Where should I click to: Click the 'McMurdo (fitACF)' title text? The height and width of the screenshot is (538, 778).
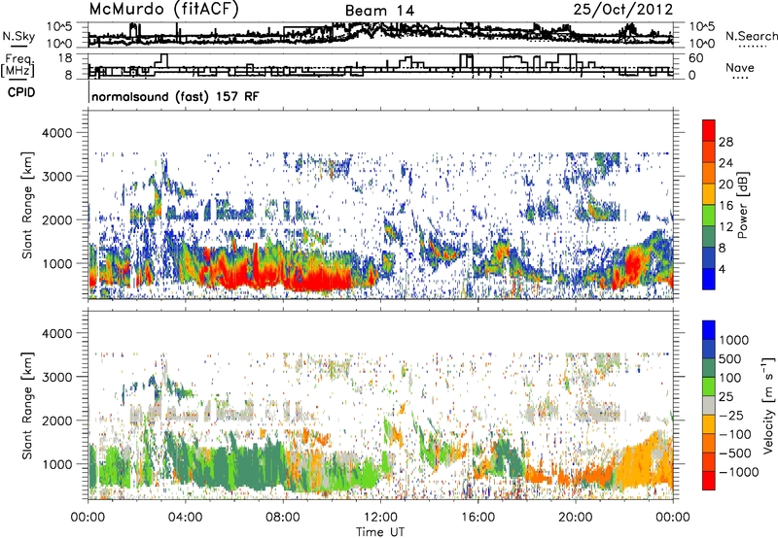click(163, 9)
